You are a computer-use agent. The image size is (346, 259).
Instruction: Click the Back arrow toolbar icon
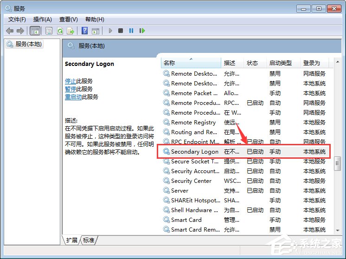point(10,31)
